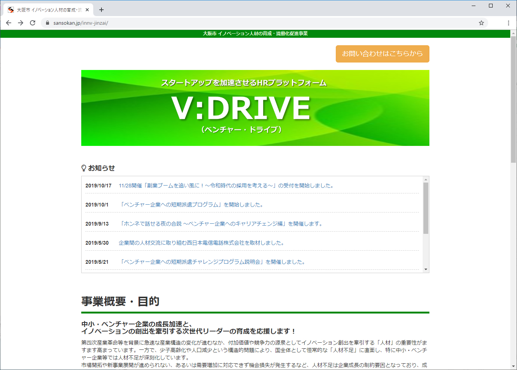The height and width of the screenshot is (370, 517).
Task: Click the 2019/9/13 date text
Action: 97,224
